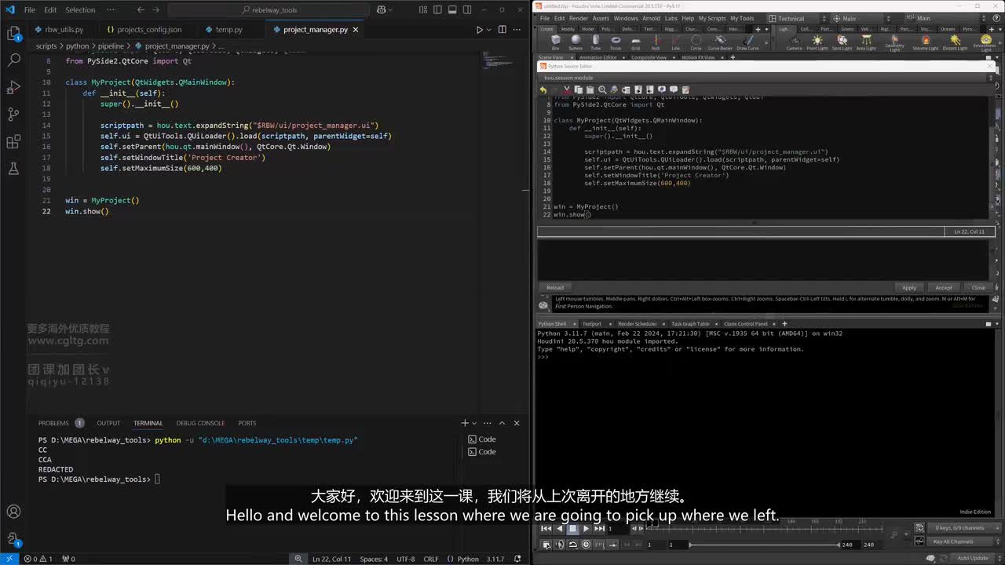The height and width of the screenshot is (565, 1005).
Task: Open run options dropdown next to play
Action: click(x=490, y=30)
